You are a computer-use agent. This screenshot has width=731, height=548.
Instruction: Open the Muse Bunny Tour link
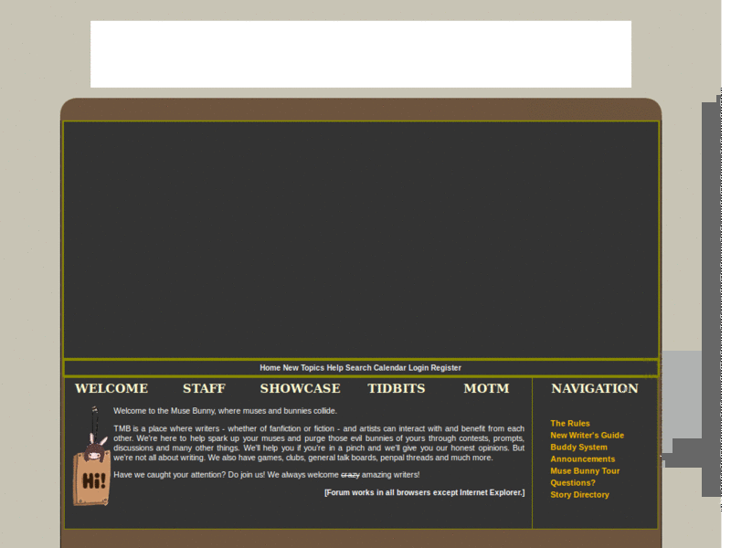pyautogui.click(x=585, y=470)
